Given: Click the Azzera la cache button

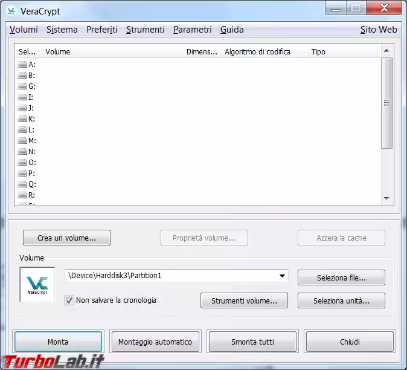Looking at the screenshot, I should [x=341, y=238].
